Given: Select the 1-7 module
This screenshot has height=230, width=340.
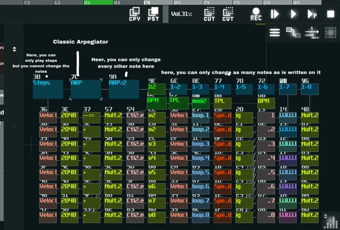Looking at the screenshot, I should (x=288, y=89).
